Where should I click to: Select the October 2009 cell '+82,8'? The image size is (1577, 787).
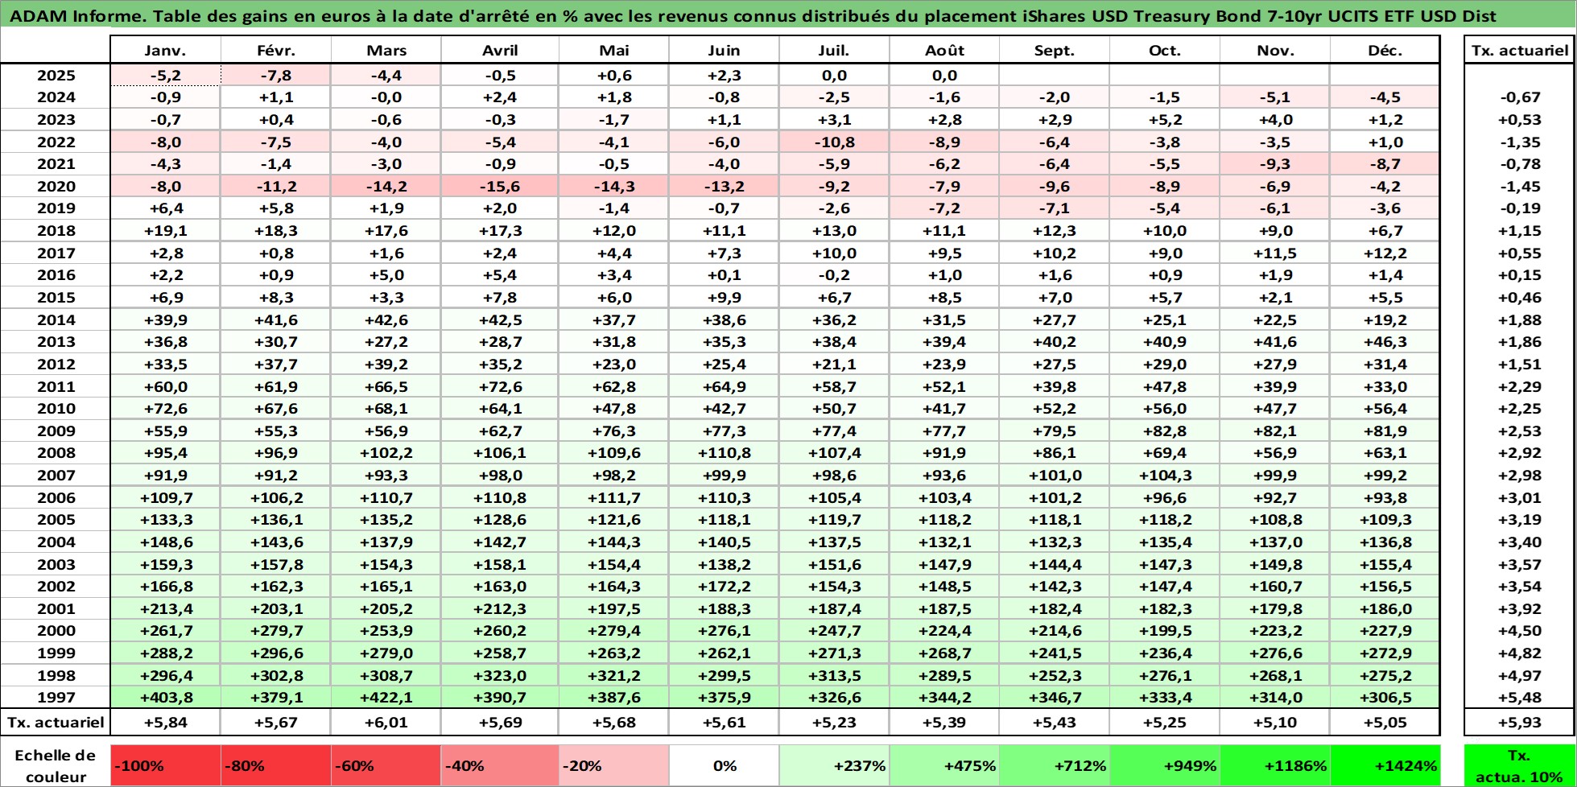(1165, 431)
